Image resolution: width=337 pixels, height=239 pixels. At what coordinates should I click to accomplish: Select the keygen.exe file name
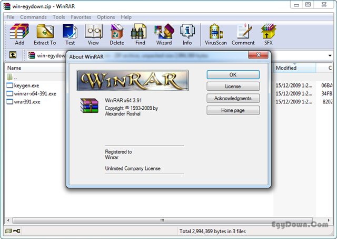[27, 85]
